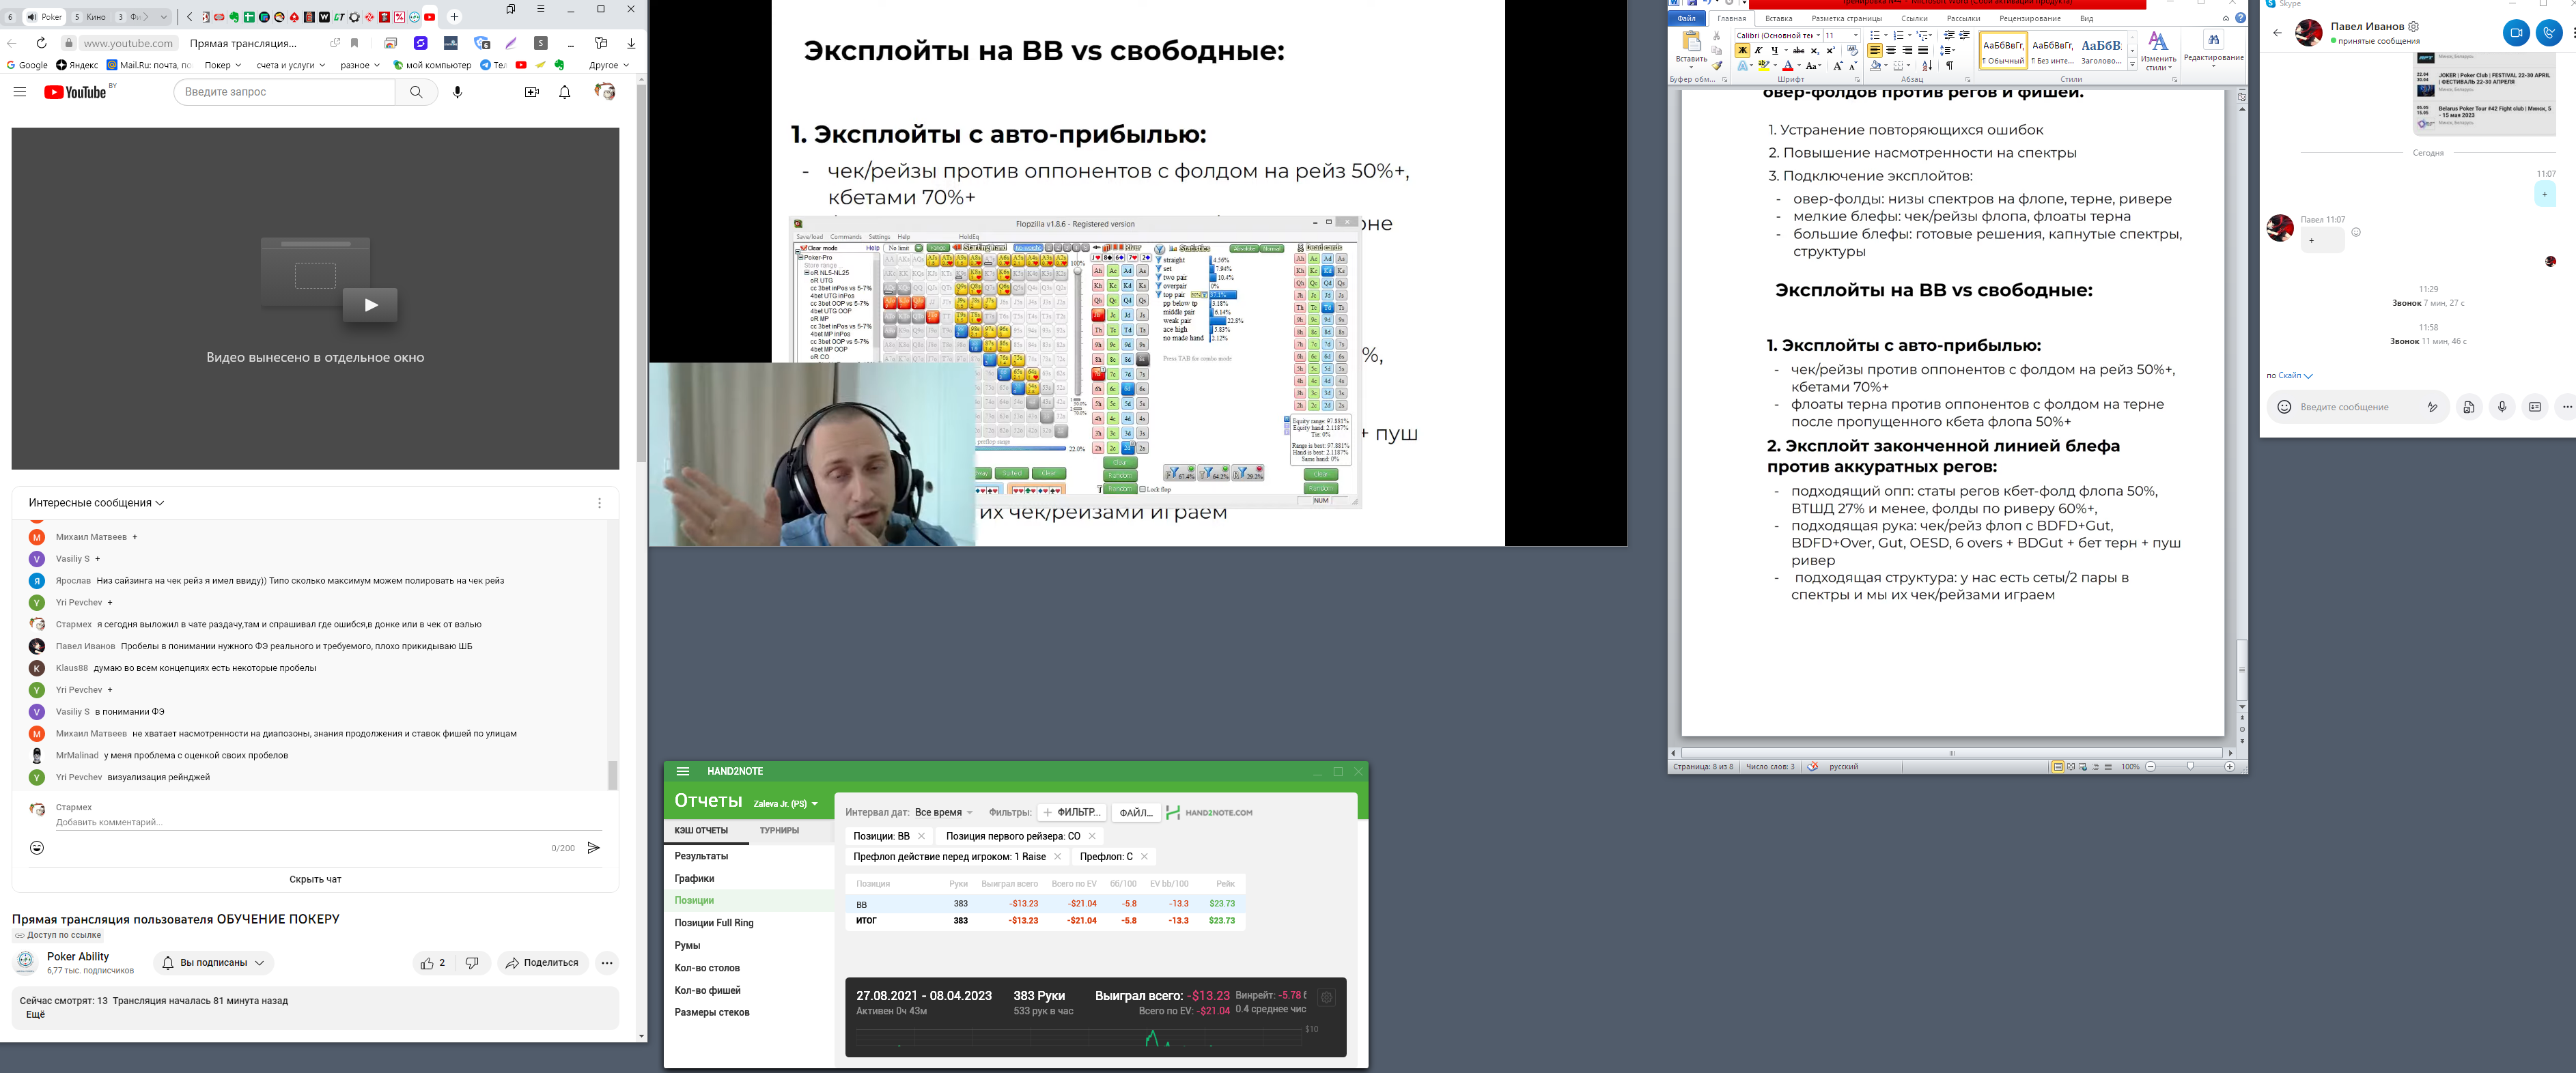Image resolution: width=2576 pixels, height=1073 pixels.
Task: Click Поделиться share button on YouTube
Action: click(542, 963)
